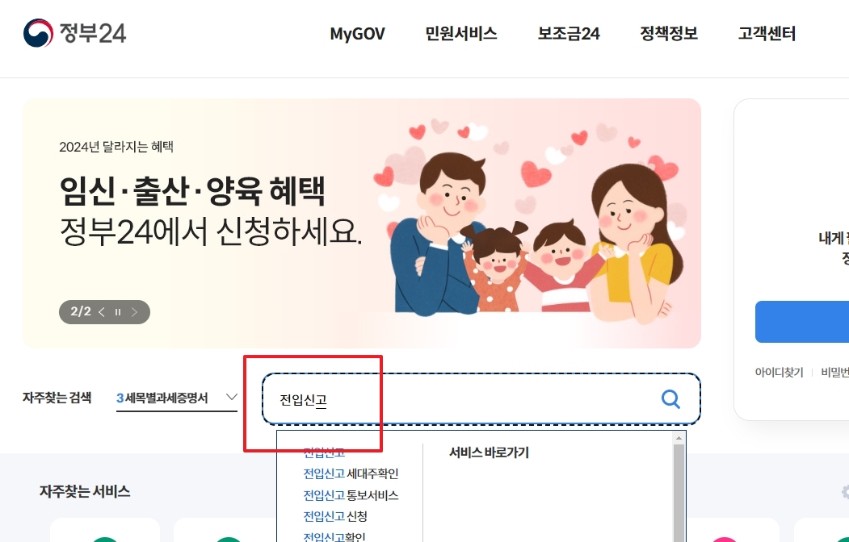
Task: Open the 정부24 home logo
Action: coord(74,33)
